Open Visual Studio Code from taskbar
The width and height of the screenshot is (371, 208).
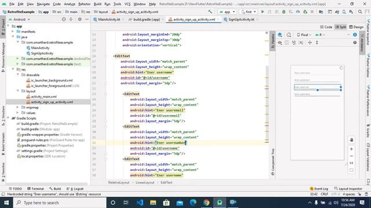140,202
